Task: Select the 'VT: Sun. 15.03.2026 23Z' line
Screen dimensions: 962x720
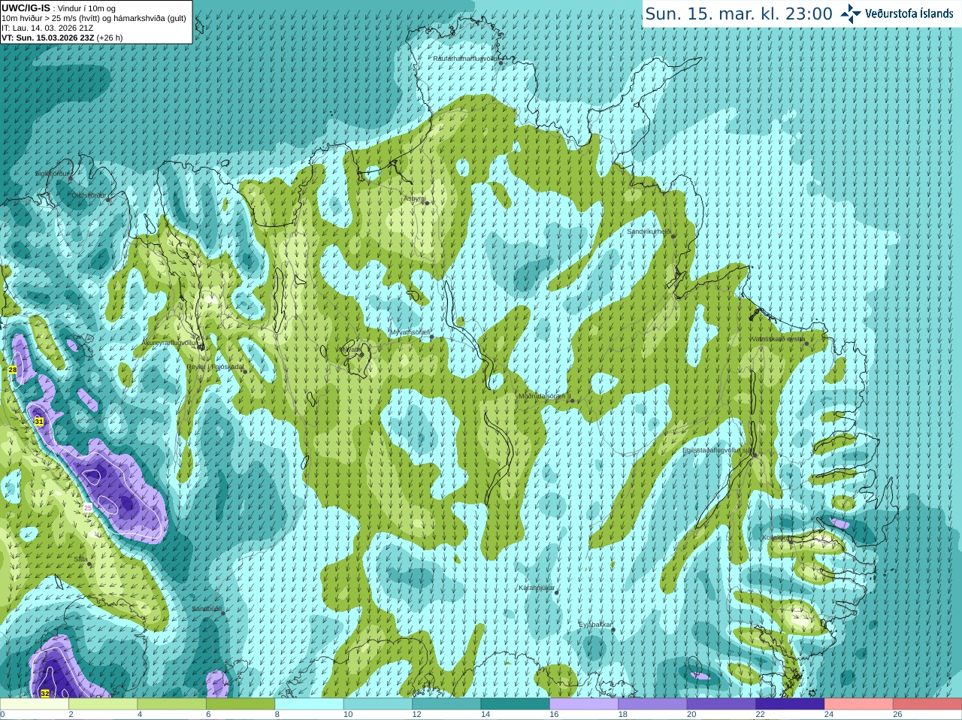Action: 48,38
